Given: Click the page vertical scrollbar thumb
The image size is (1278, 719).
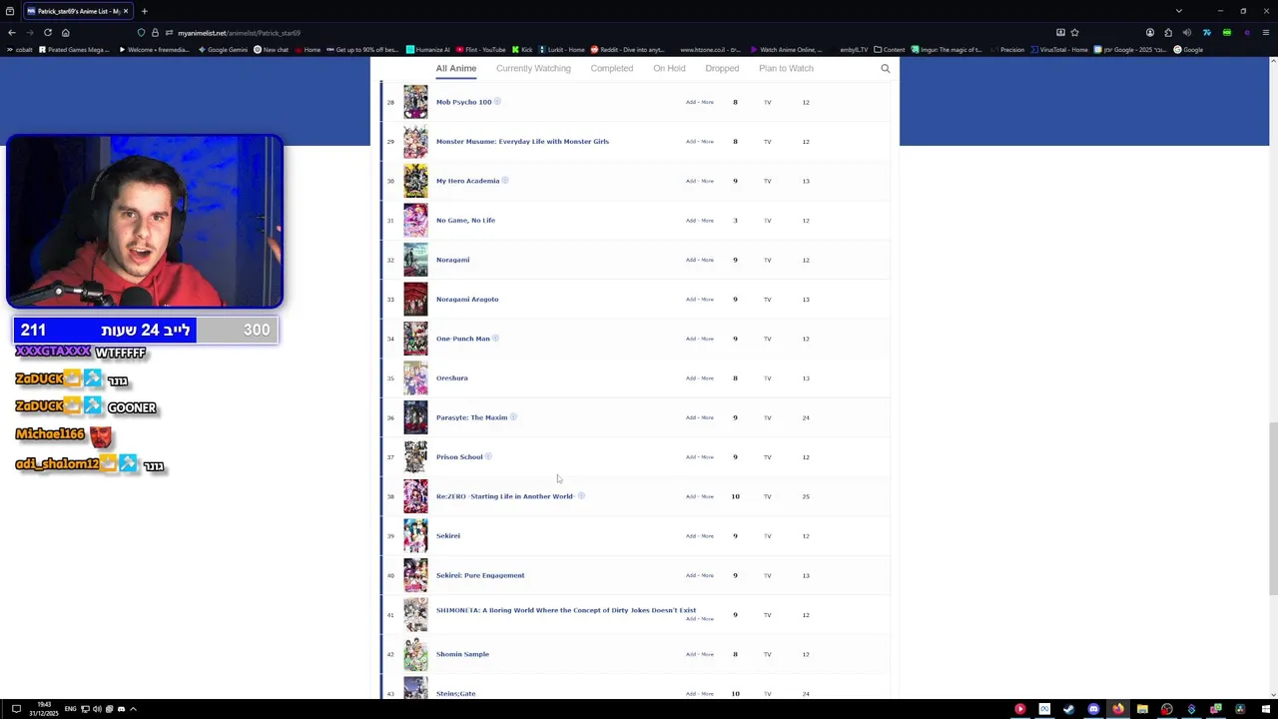Looking at the screenshot, I should [1273, 509].
